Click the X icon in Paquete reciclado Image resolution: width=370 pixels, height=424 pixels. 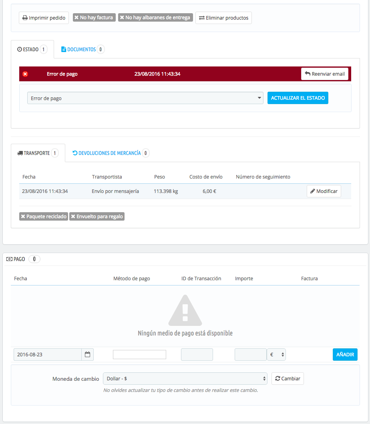click(23, 217)
